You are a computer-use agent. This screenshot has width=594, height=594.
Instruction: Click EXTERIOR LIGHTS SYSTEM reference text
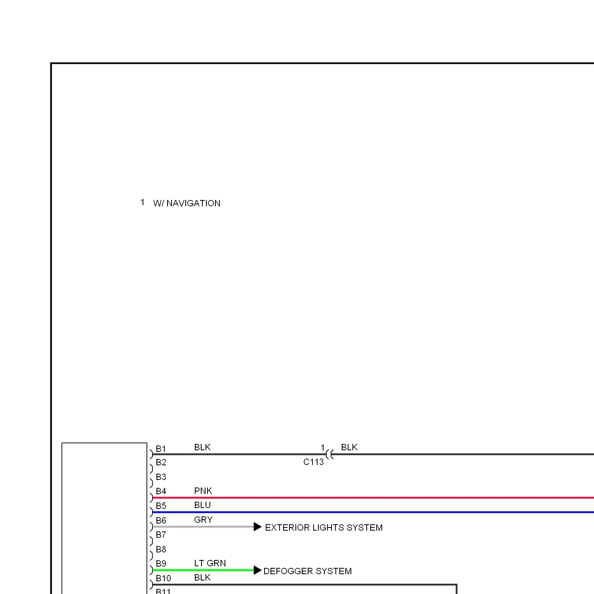(324, 527)
